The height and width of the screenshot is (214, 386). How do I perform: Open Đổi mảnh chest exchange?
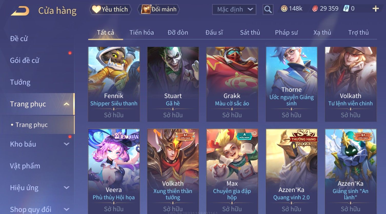[x=159, y=9]
